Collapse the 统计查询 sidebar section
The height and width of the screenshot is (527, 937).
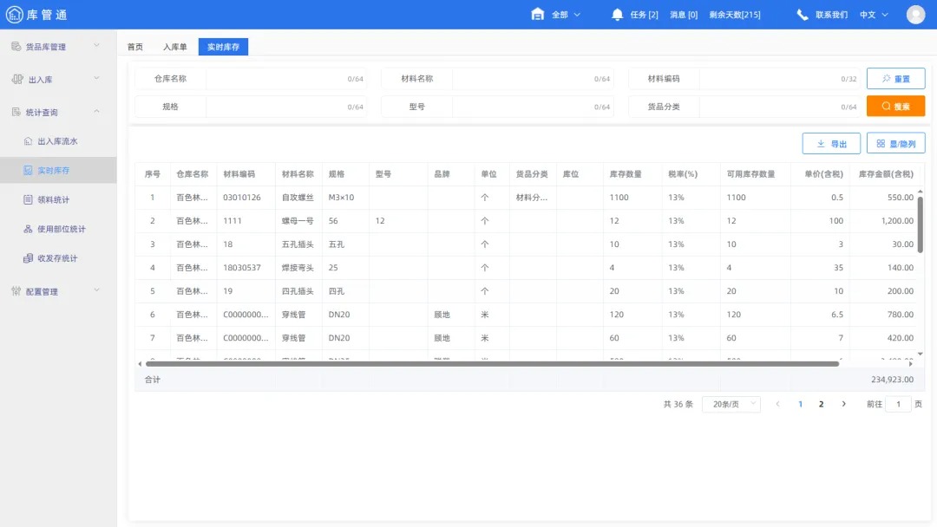click(x=57, y=112)
